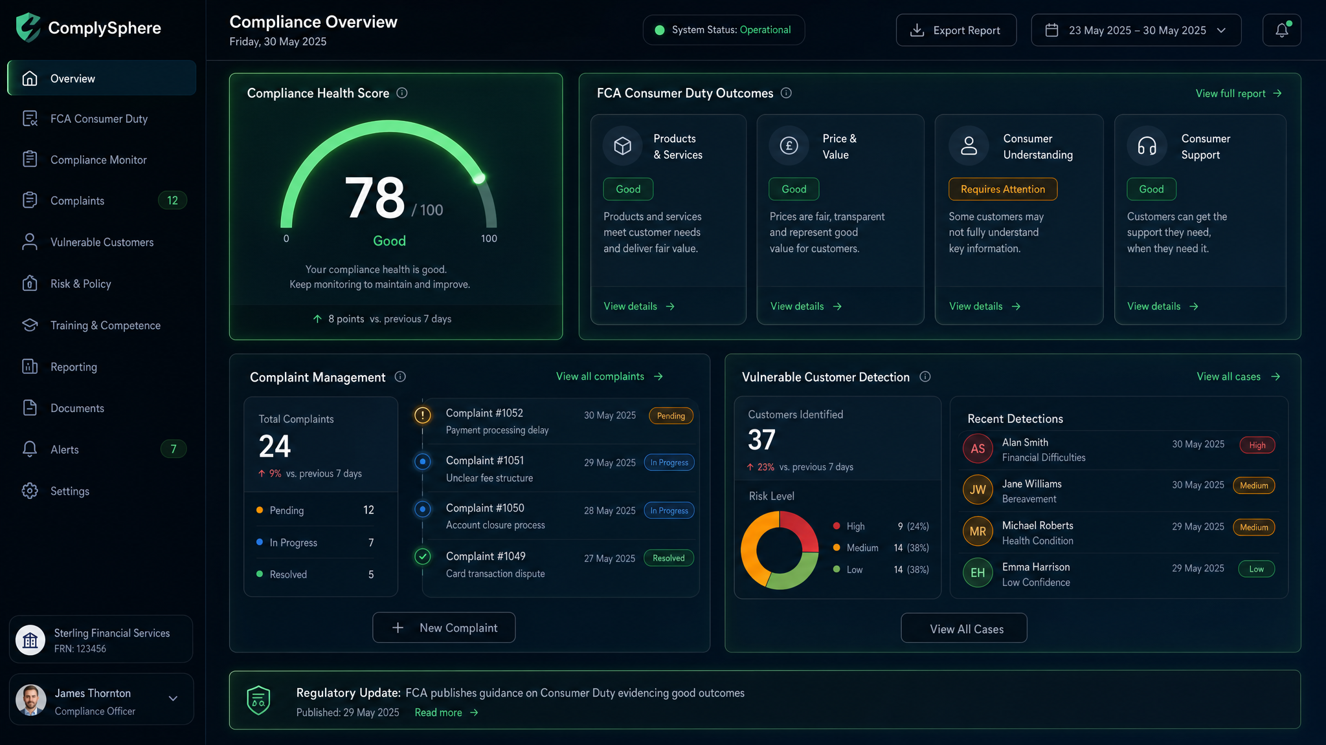This screenshot has width=1326, height=745.
Task: Click the Export Report button
Action: click(x=956, y=30)
